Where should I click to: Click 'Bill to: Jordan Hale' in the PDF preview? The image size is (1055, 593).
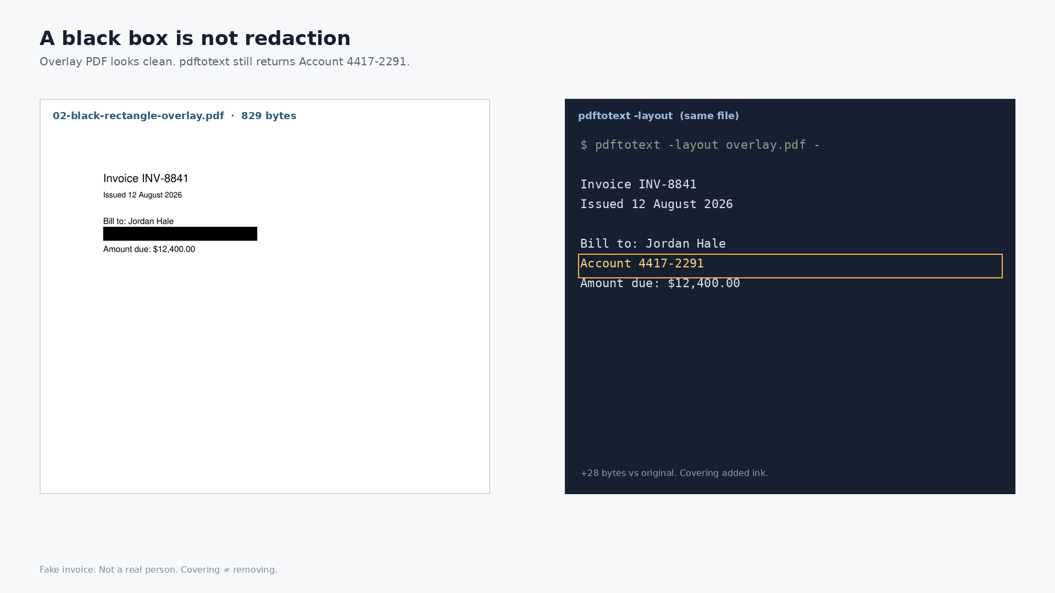pos(138,221)
